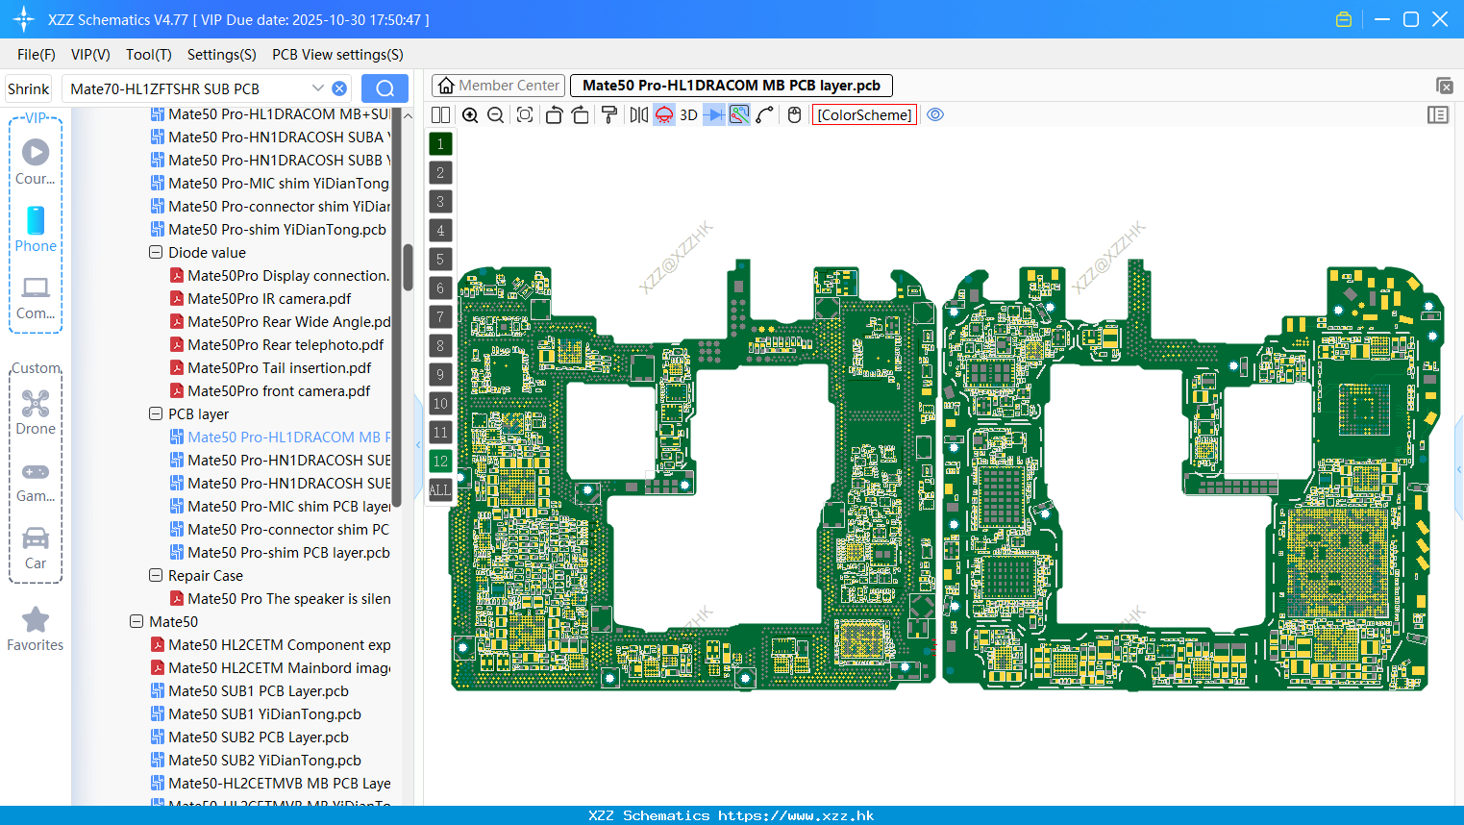The height and width of the screenshot is (825, 1464).
Task: Open Mate50Pro Rear telephoto.pdf
Action: (x=277, y=344)
